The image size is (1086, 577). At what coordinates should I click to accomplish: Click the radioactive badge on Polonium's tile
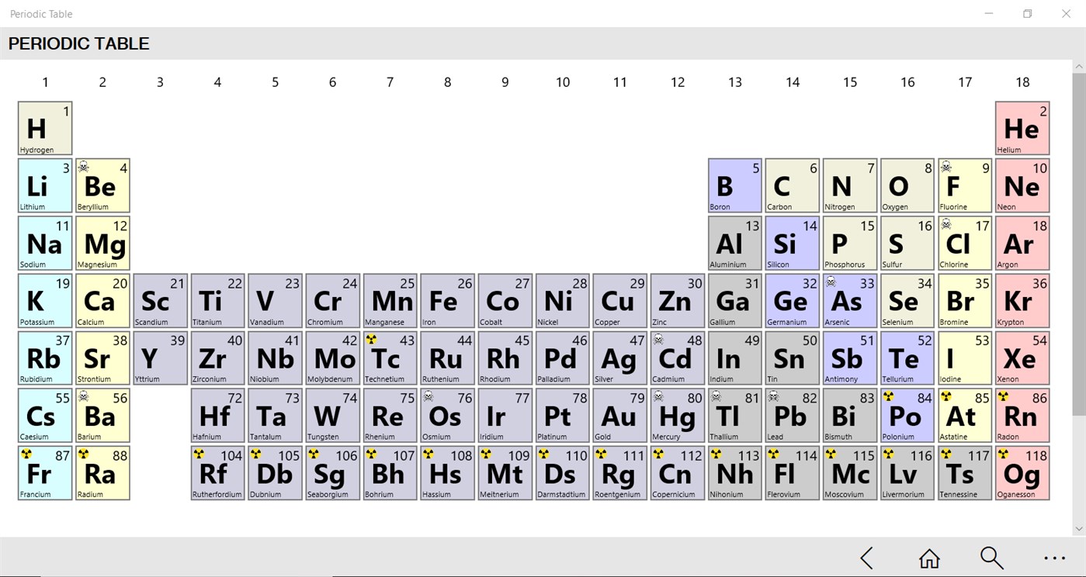pyautogui.click(x=888, y=396)
